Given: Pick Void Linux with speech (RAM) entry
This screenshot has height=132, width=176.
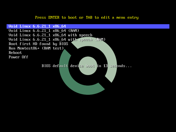Looking at the screenshot, I should pyautogui.click(x=57, y=39).
